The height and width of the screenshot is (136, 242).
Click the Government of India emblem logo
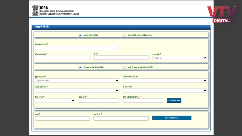35,10
